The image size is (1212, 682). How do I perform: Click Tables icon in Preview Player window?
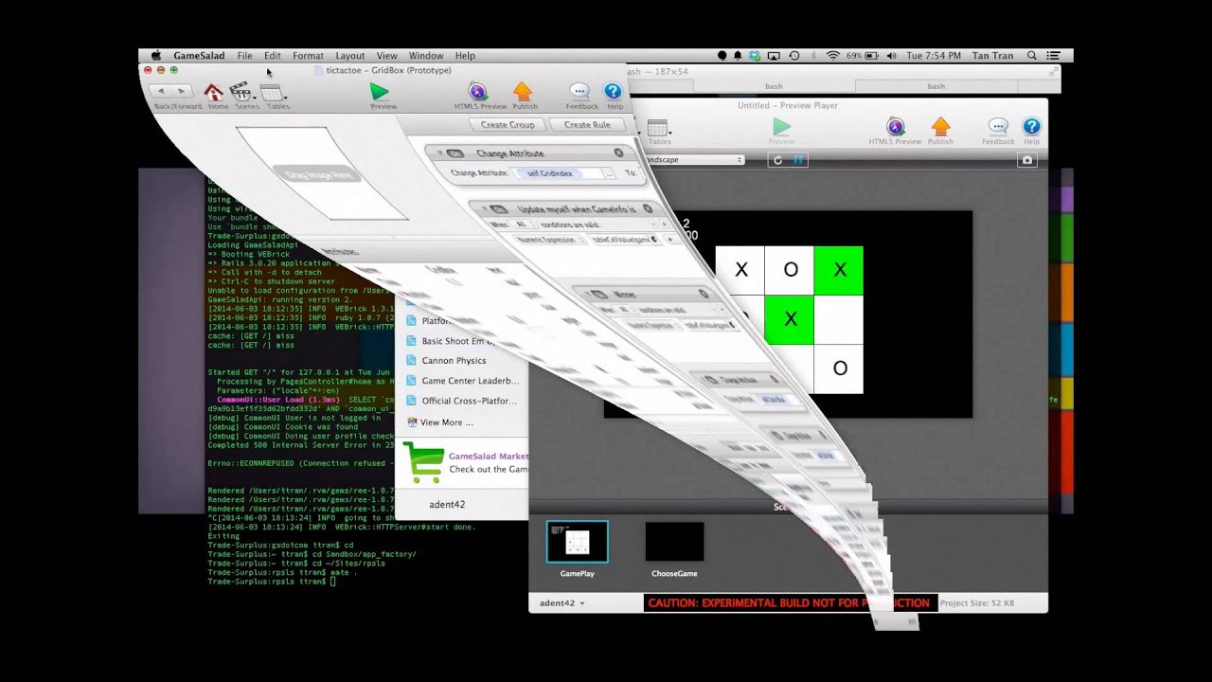pyautogui.click(x=658, y=129)
